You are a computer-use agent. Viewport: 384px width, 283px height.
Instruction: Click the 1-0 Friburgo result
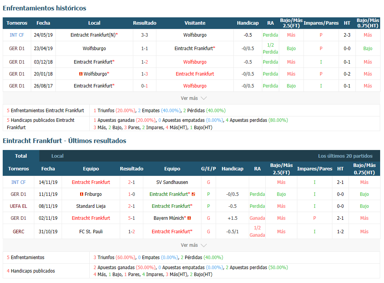131,194
